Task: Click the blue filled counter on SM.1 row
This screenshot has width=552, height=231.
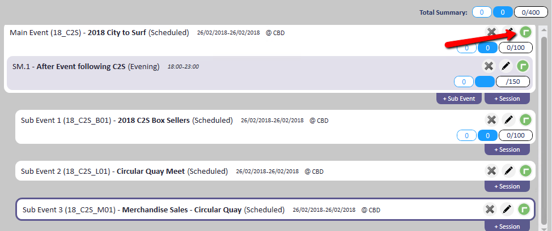Action: pos(485,82)
